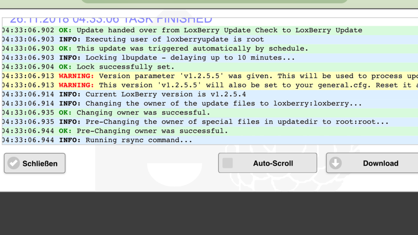
Task: Click the download arrow icon
Action: pyautogui.click(x=336, y=163)
